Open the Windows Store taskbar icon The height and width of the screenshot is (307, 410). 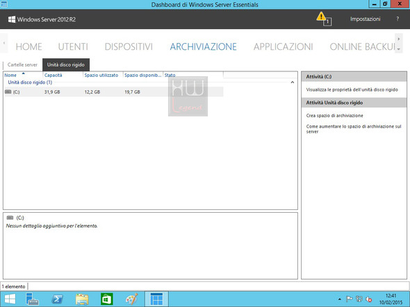(x=107, y=299)
